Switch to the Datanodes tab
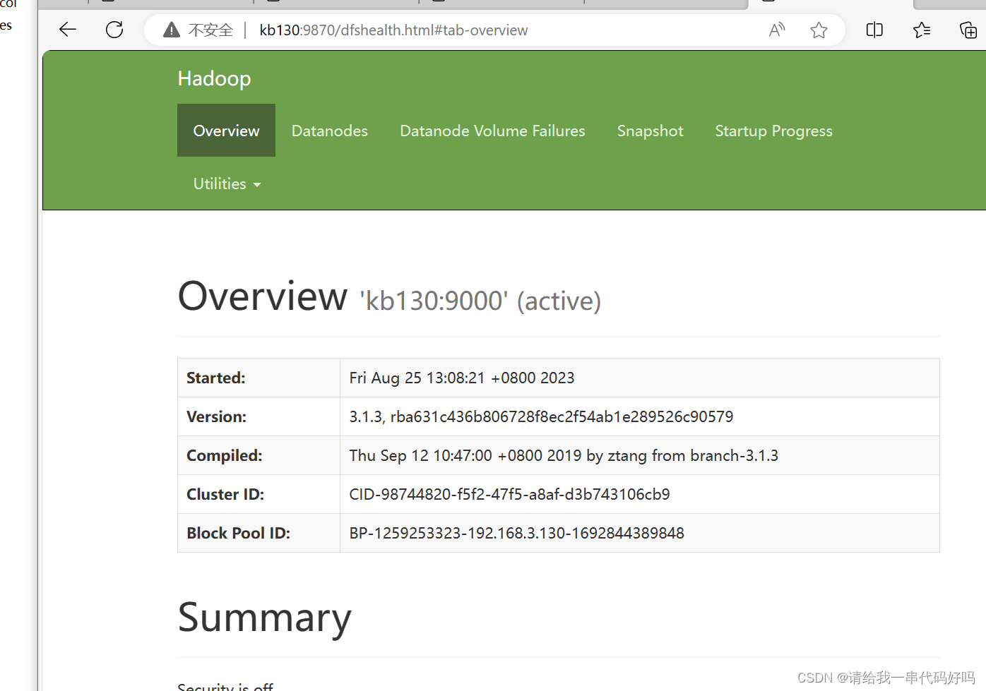 (x=330, y=131)
